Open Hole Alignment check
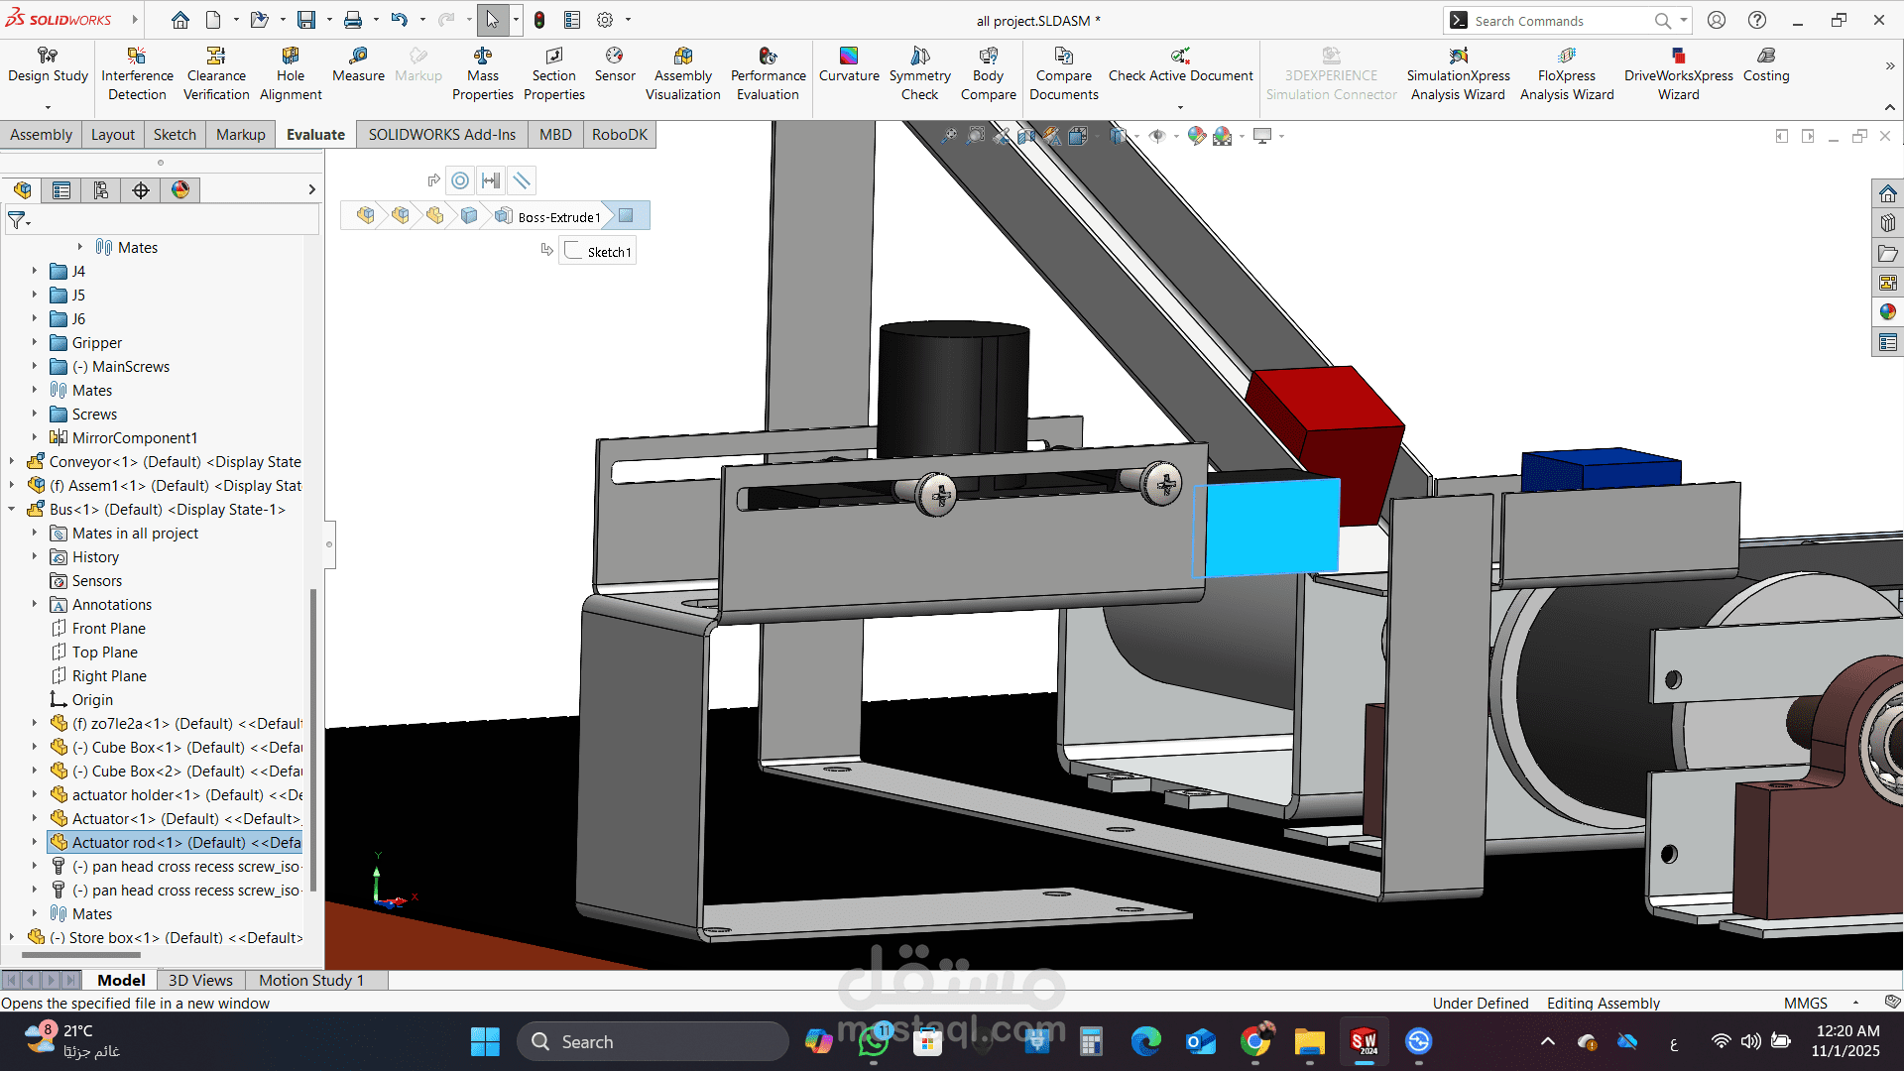This screenshot has width=1904, height=1071. pos(291,73)
